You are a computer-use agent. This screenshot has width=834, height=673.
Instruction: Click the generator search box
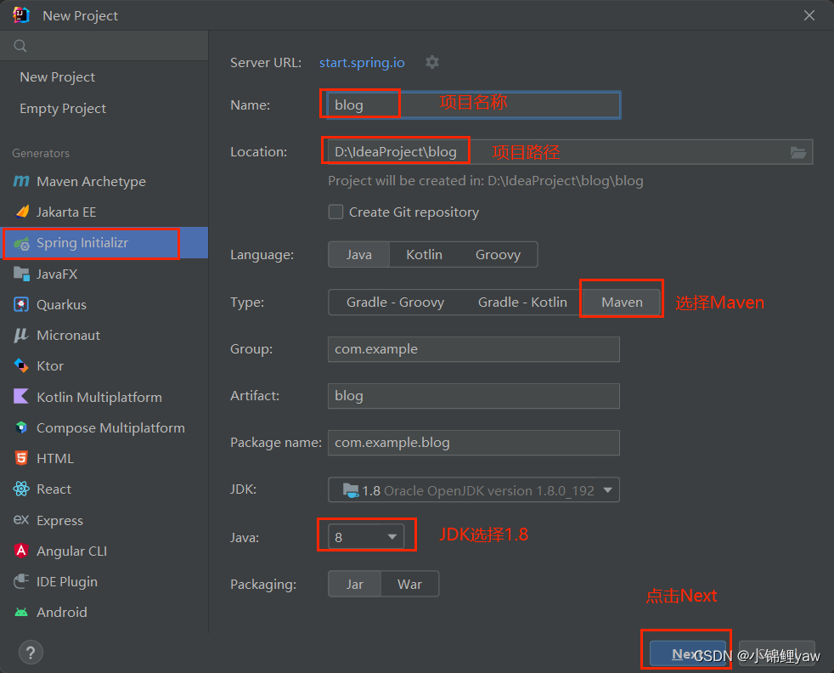coord(104,46)
